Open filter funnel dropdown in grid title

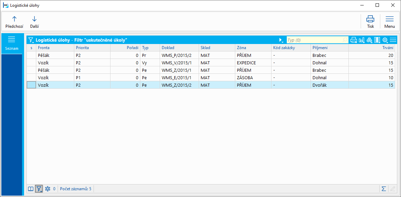pos(31,40)
